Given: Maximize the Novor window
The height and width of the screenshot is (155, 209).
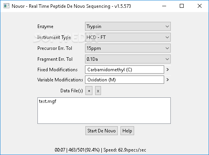Looking at the screenshot, I should [x=182, y=6].
